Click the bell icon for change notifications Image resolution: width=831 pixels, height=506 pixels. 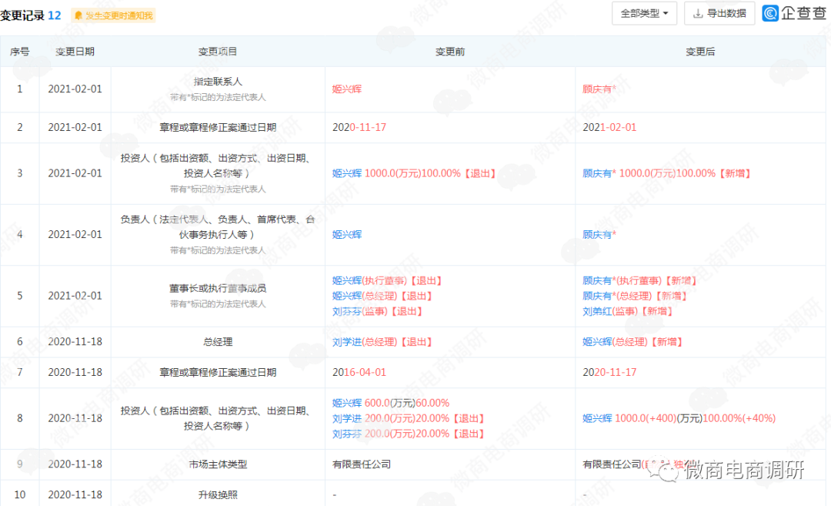click(x=78, y=15)
